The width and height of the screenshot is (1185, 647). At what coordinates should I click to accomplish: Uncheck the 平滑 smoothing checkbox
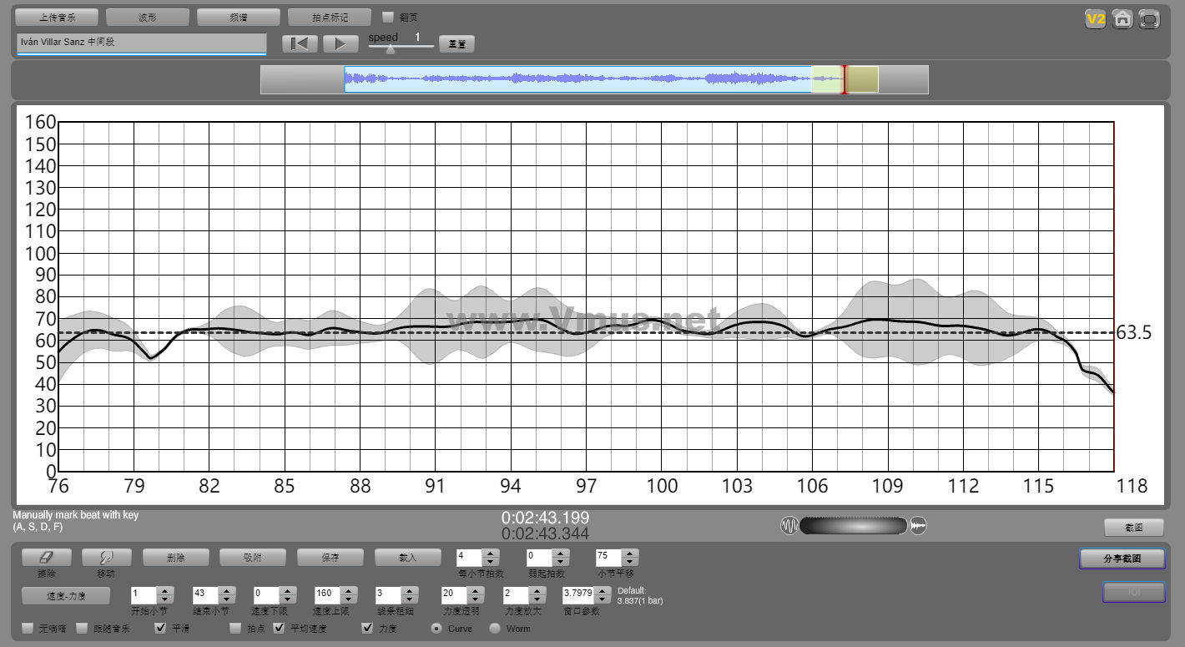161,628
